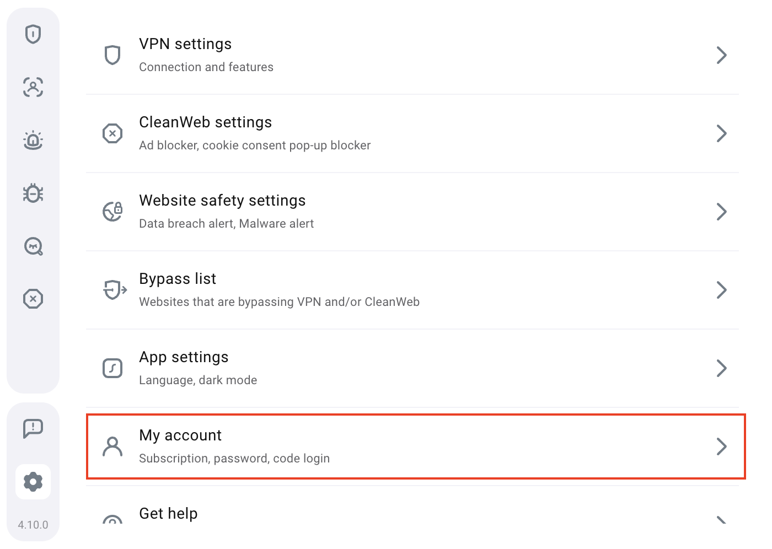This screenshot has width=772, height=549.
Task: Open the Search magnifier sidebar icon
Action: [x=33, y=246]
